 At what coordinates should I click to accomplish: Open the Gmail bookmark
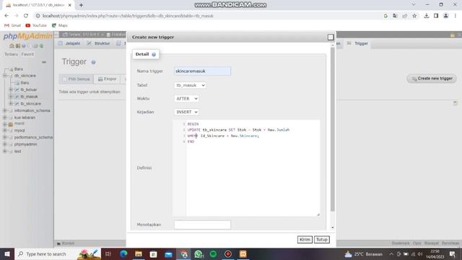click(12, 25)
